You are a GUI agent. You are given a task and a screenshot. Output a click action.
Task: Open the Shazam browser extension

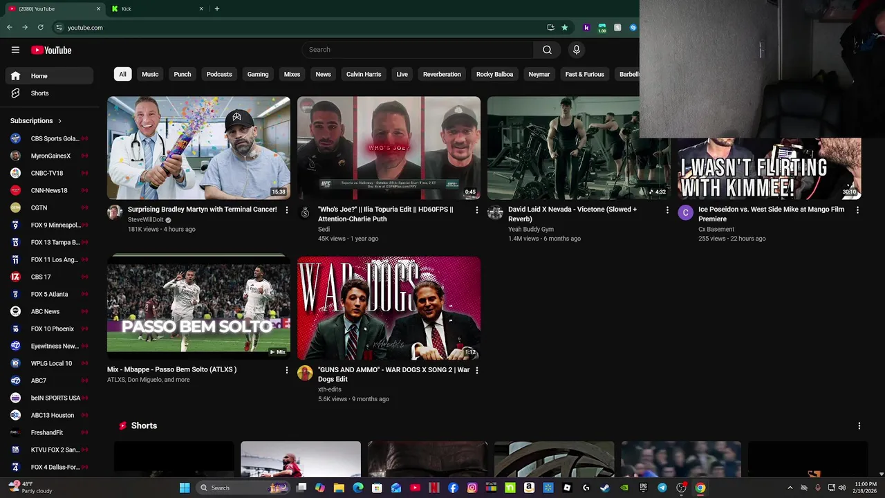633,28
